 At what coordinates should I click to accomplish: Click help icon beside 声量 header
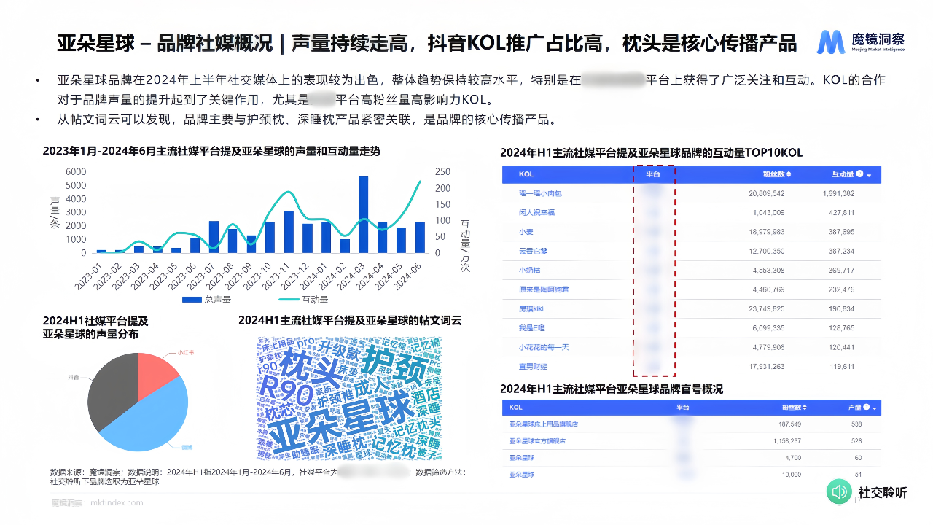click(x=865, y=408)
